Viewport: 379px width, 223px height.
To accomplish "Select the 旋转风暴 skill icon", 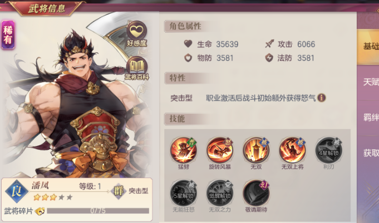I will (x=220, y=150).
